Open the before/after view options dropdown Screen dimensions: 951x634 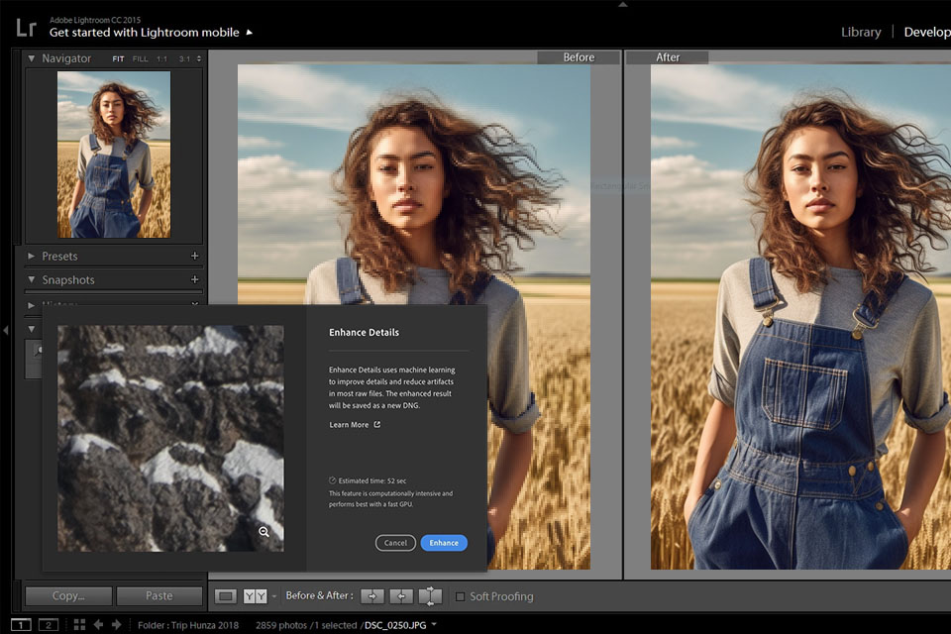pos(274,596)
